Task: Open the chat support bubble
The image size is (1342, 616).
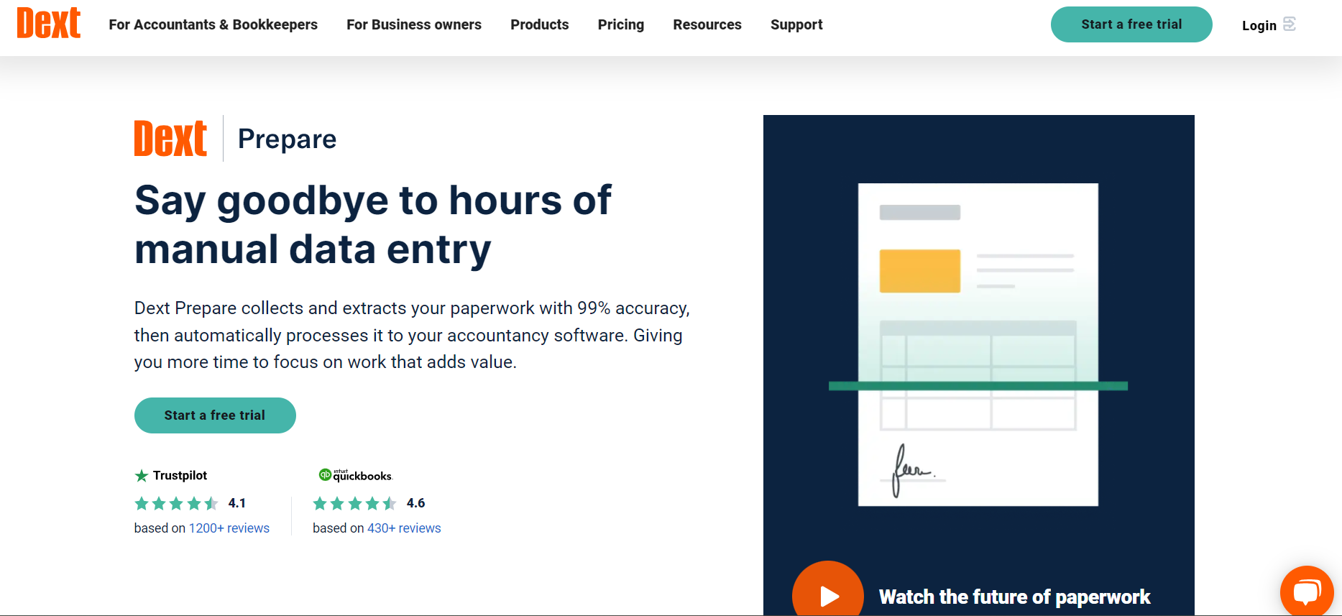Action: [1306, 592]
